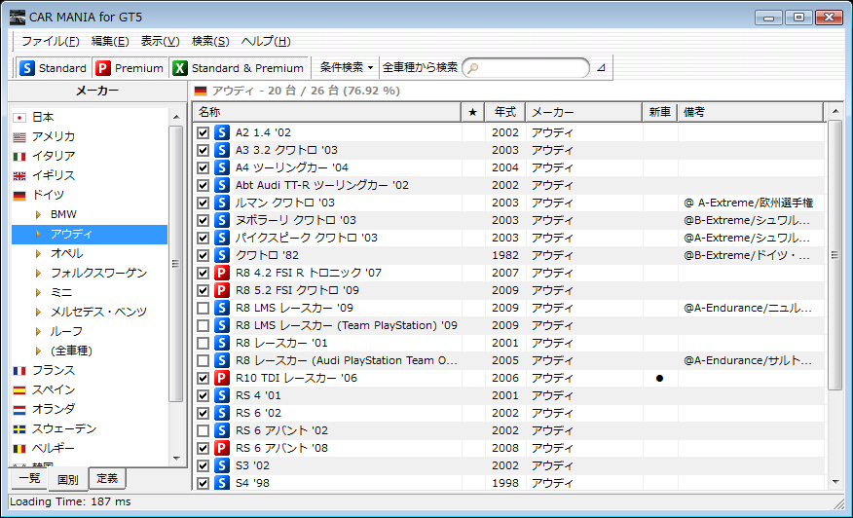The image size is (853, 518).
Task: Check the R8 レースカー Audi PlayStation Team checkbox
Action: 203,360
